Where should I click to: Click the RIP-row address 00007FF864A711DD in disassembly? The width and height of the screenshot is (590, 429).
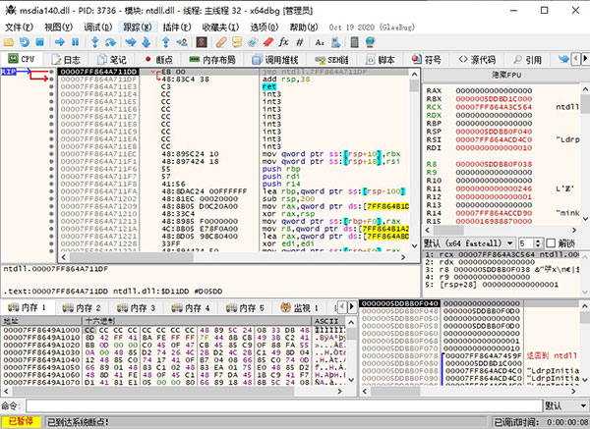[x=98, y=72]
